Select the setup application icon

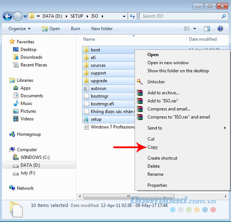point(86,119)
